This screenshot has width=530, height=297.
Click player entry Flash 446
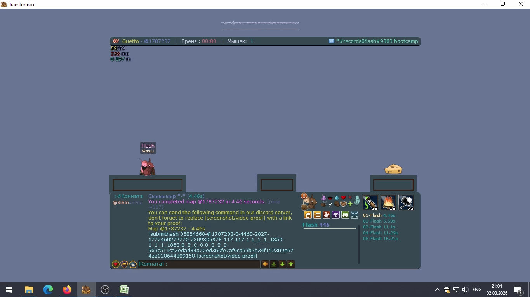pos(316,225)
